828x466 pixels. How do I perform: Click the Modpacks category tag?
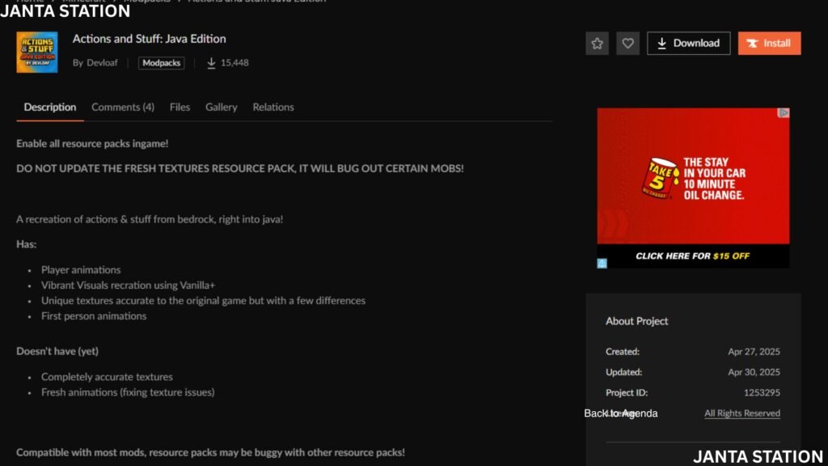(x=162, y=63)
